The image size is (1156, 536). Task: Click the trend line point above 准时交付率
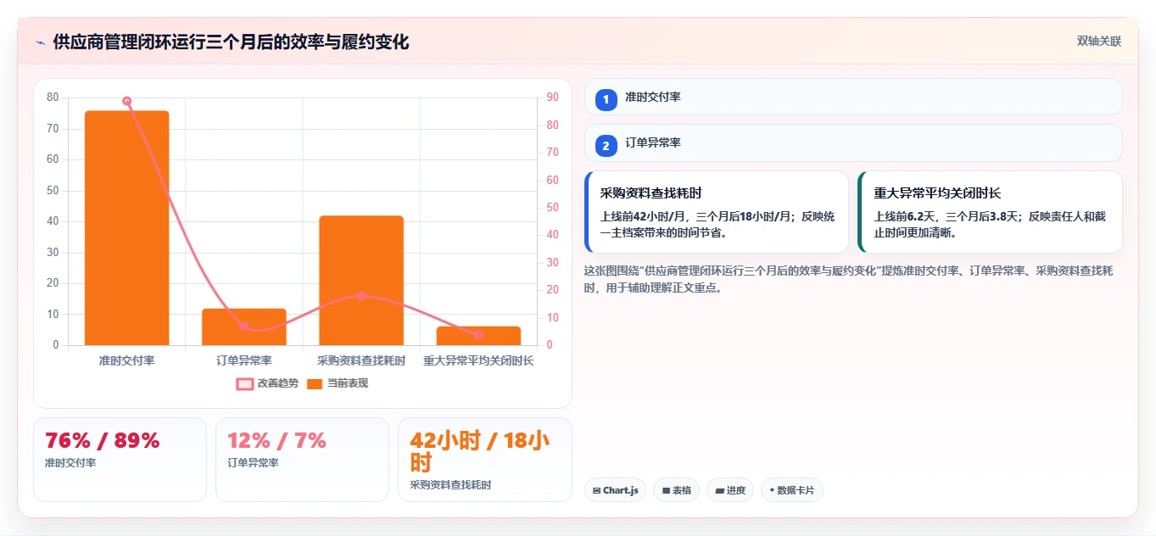coord(126,101)
